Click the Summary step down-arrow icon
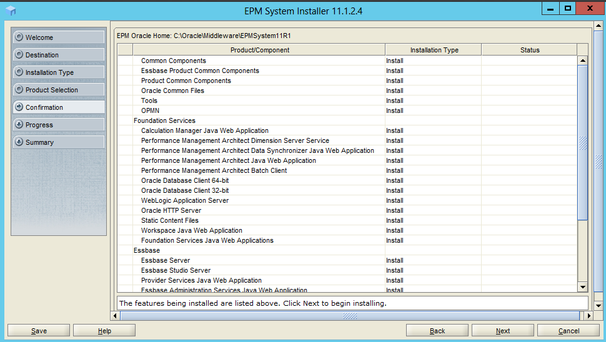The image size is (606, 342). [x=19, y=142]
